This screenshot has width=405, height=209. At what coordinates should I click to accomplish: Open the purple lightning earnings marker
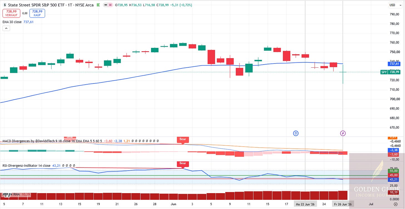(x=343, y=133)
